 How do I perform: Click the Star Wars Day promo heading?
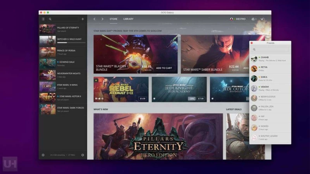click(x=127, y=31)
